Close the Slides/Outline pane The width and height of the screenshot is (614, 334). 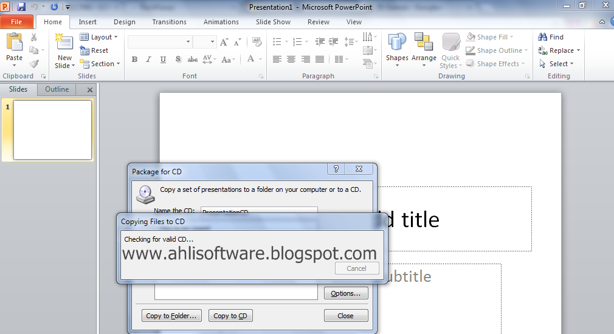point(90,89)
